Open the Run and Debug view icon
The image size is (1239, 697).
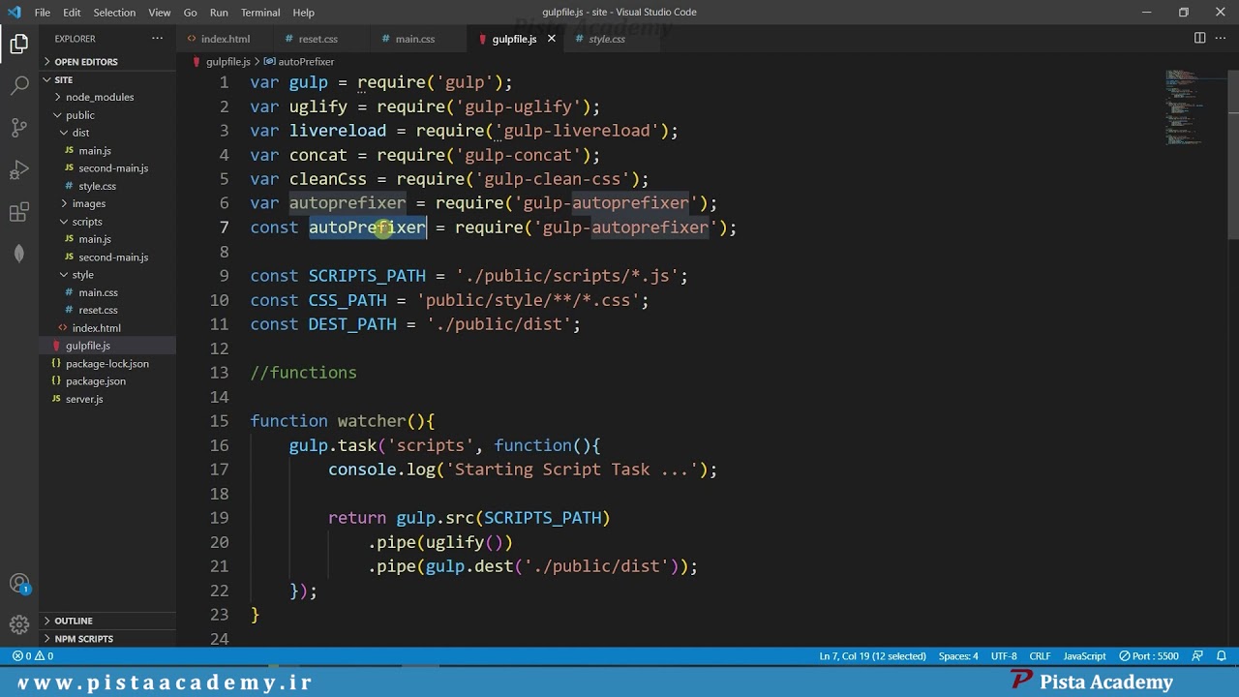pyautogui.click(x=19, y=170)
